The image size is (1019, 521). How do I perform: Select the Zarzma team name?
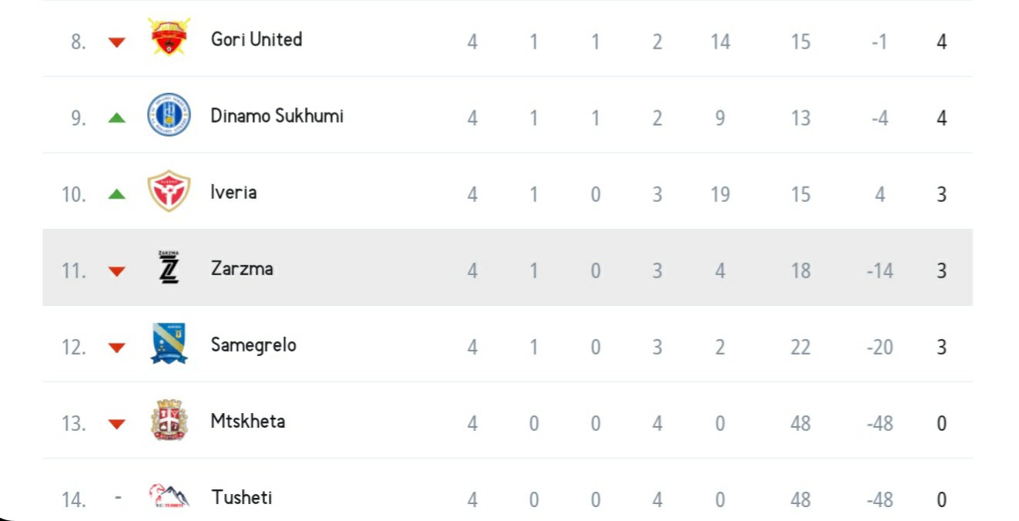pyautogui.click(x=242, y=268)
